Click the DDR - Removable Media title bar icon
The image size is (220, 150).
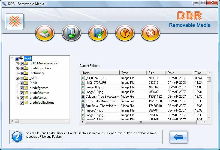(x=4, y=4)
